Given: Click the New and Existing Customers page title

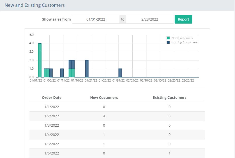Looking at the screenshot, I should tap(34, 5).
